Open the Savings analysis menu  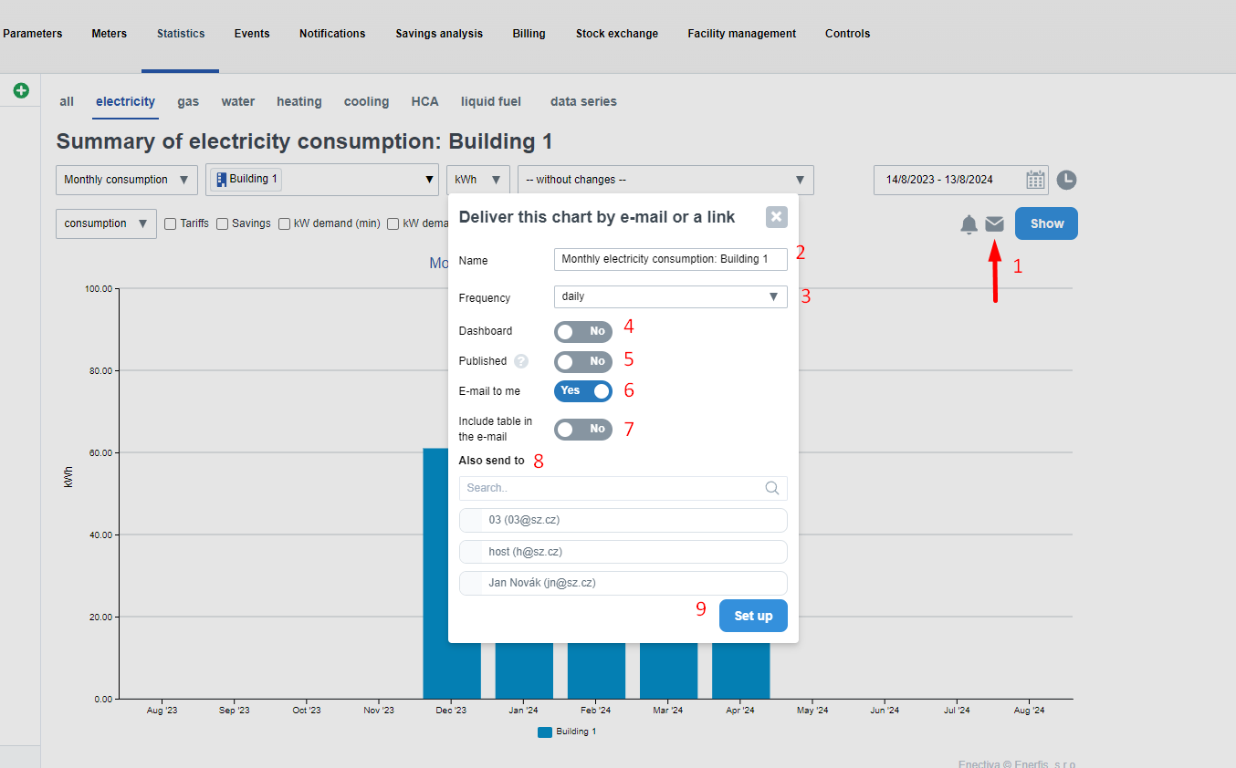[439, 34]
